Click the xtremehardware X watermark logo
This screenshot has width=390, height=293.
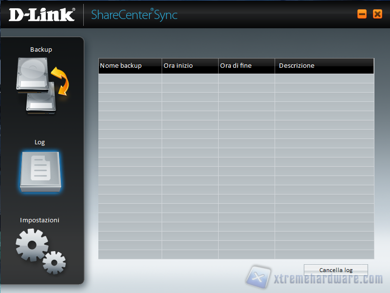coord(258,278)
